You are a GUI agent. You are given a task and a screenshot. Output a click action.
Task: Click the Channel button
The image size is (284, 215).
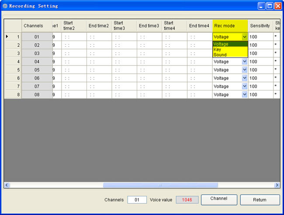[219, 199]
